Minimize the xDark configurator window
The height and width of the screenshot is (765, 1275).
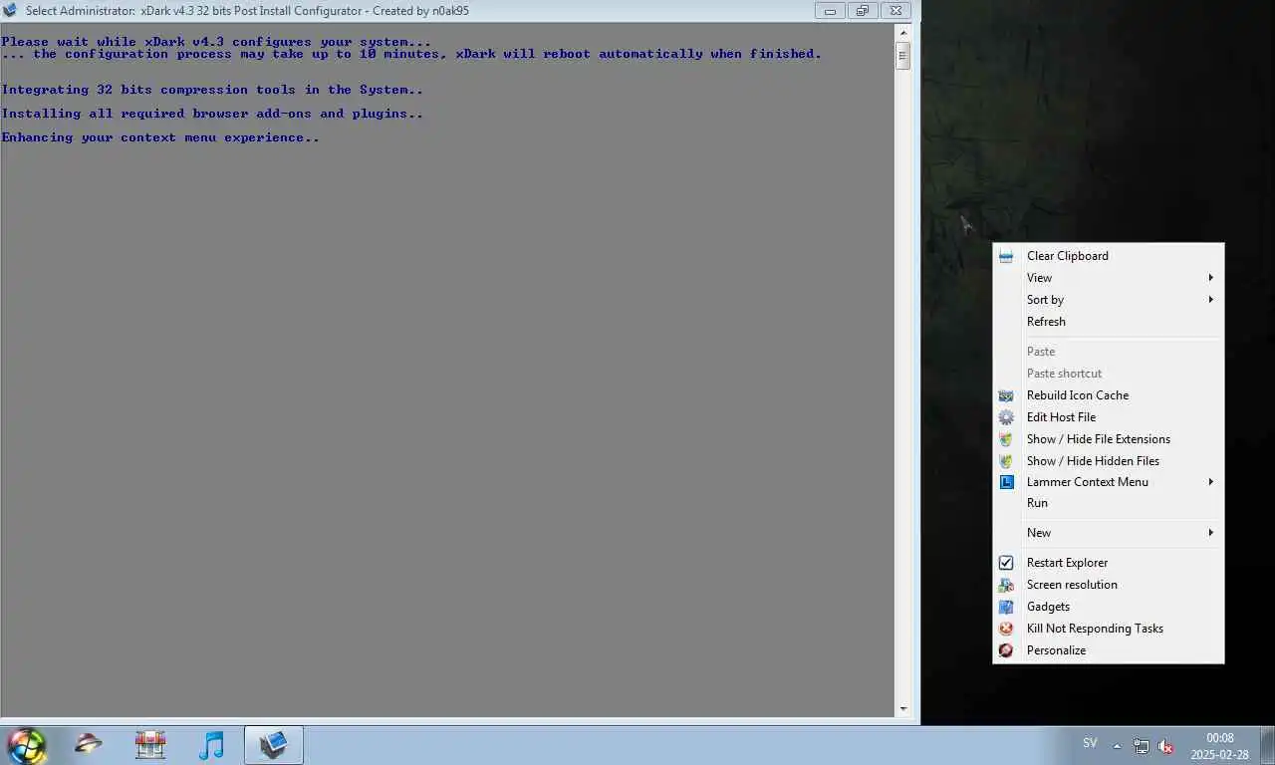coord(829,11)
